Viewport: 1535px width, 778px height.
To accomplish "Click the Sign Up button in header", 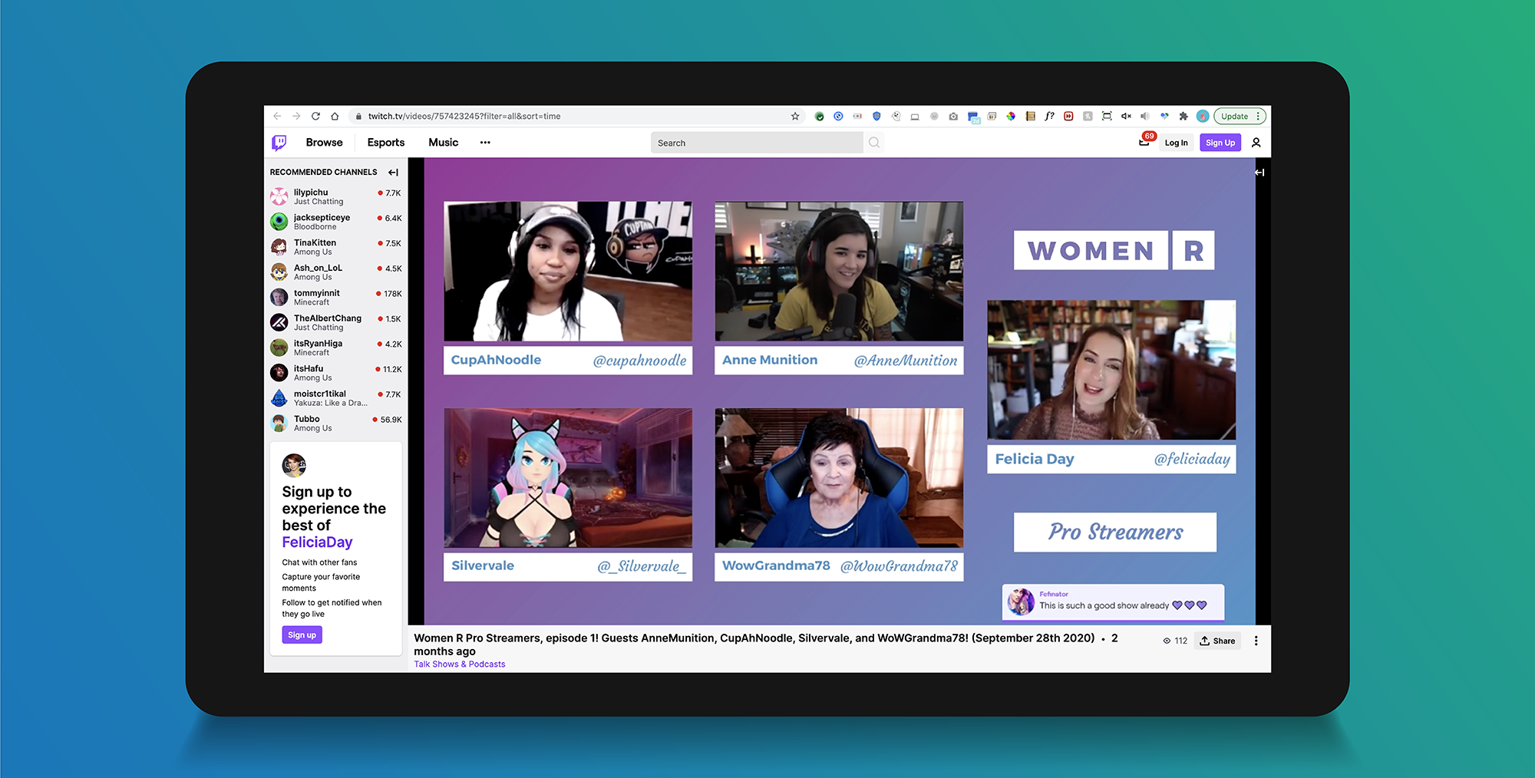I will coord(1220,143).
